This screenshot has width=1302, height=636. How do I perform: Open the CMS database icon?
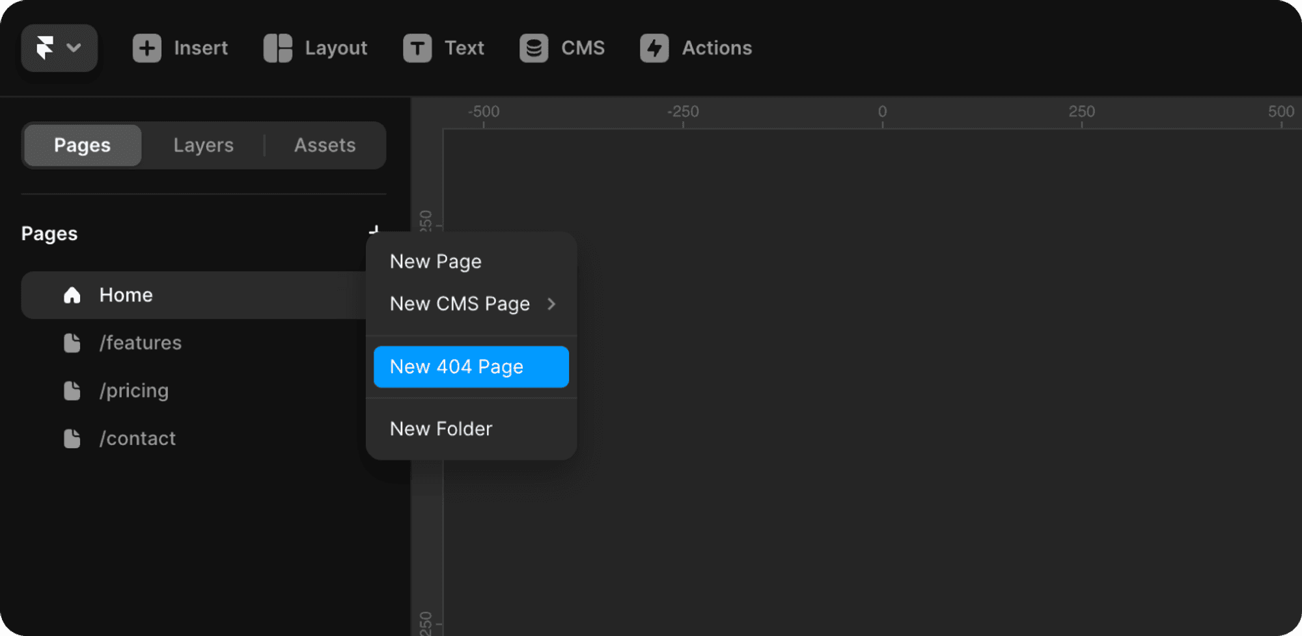(534, 48)
